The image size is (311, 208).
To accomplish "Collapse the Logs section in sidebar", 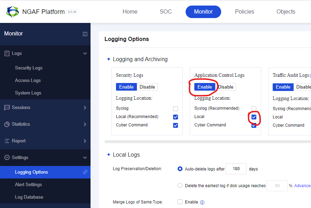I will click(x=85, y=53).
